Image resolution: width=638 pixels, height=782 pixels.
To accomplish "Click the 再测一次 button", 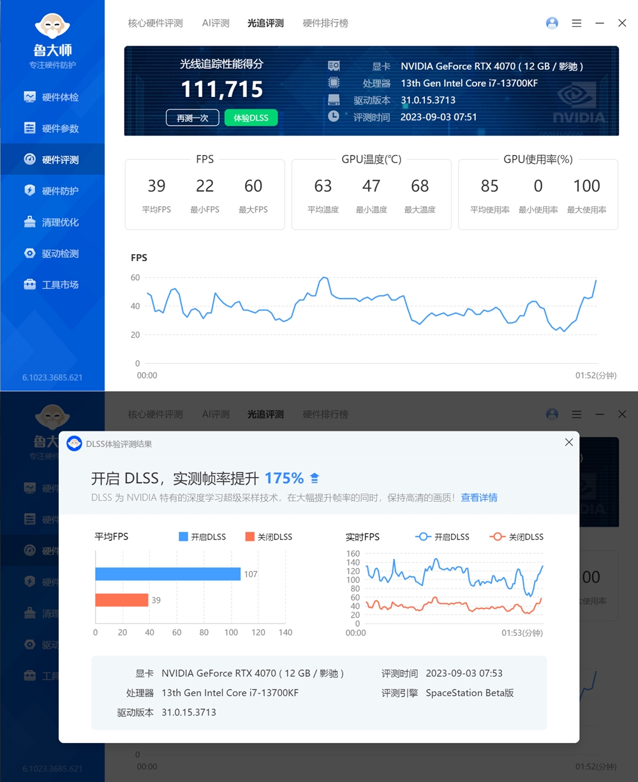I will pos(193,118).
